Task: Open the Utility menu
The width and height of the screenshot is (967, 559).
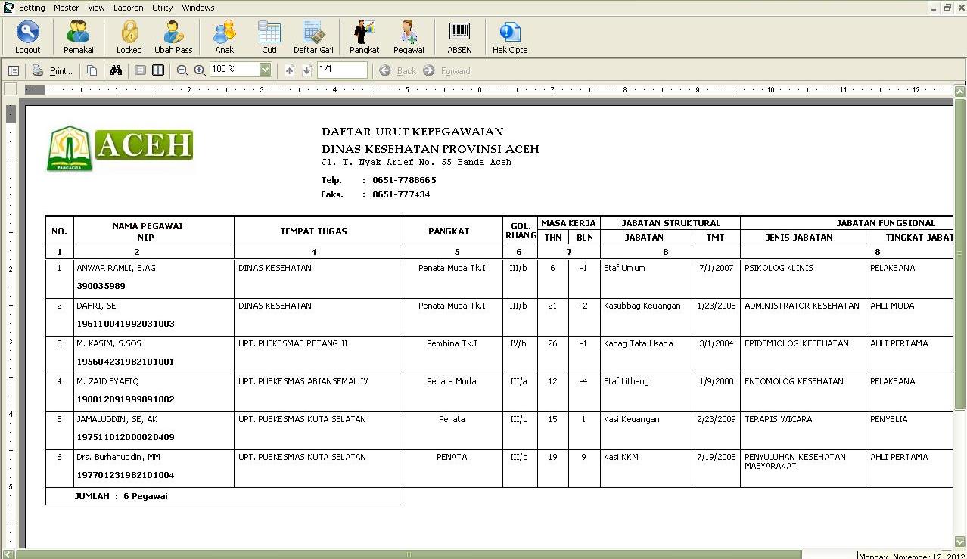Action: coord(162,8)
